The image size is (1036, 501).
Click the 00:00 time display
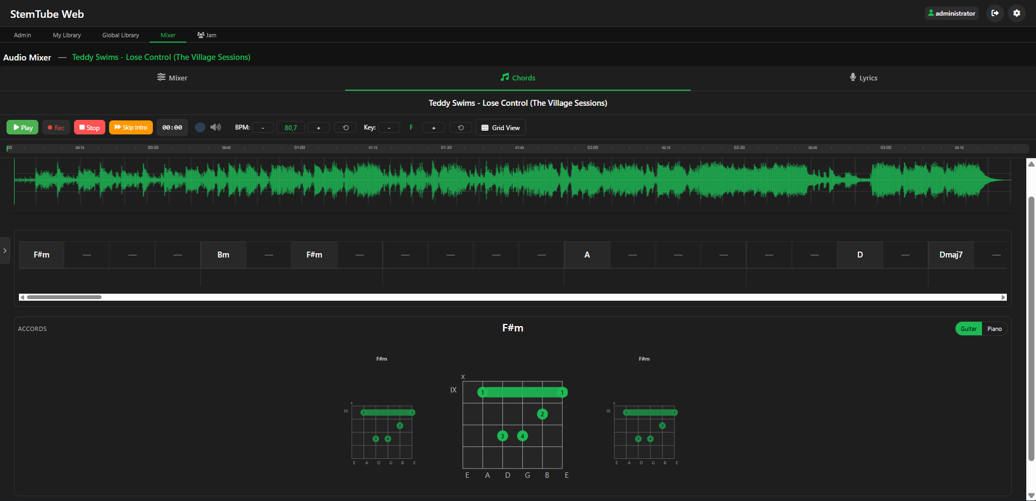point(172,127)
